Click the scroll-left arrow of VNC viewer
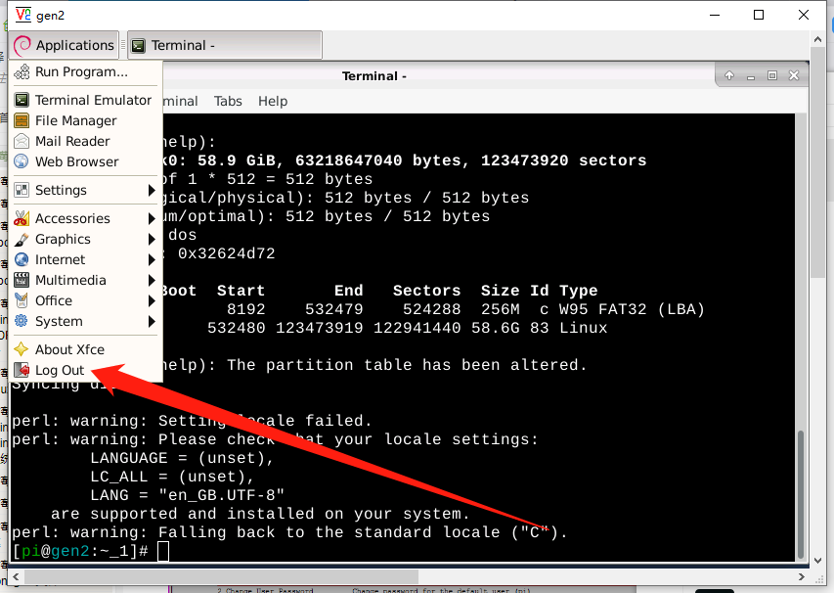Screen dimensions: 834x593 coord(16,576)
